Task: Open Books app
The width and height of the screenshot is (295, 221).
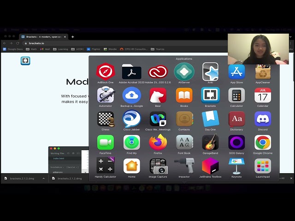Action: (x=184, y=95)
